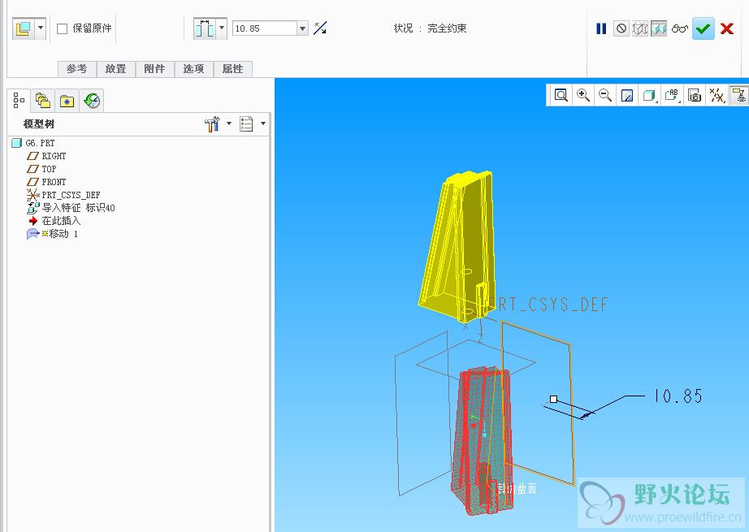Click the zoom out icon
Screen dimensions: 749x532
tap(605, 95)
